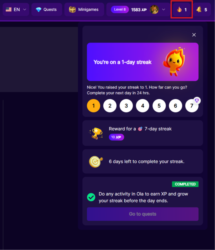This screenshot has height=250, width=215.
Task: Click the Quests diamond icon
Action: [38, 10]
